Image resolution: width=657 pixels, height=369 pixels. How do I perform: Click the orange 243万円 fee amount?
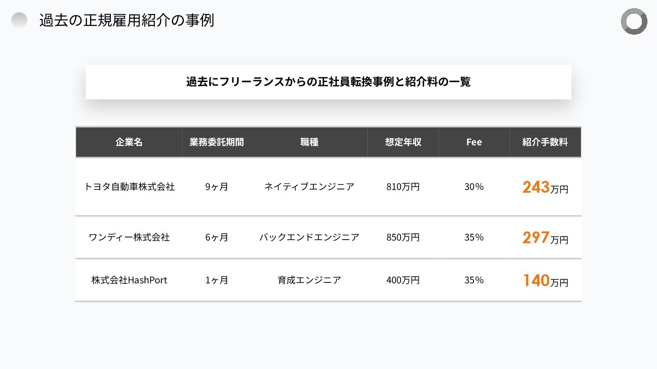[x=545, y=187]
